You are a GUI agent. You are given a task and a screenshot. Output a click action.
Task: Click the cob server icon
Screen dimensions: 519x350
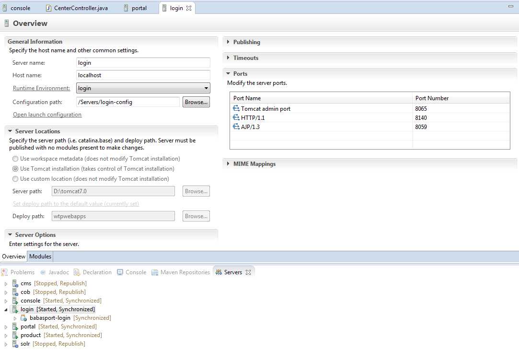pos(15,292)
